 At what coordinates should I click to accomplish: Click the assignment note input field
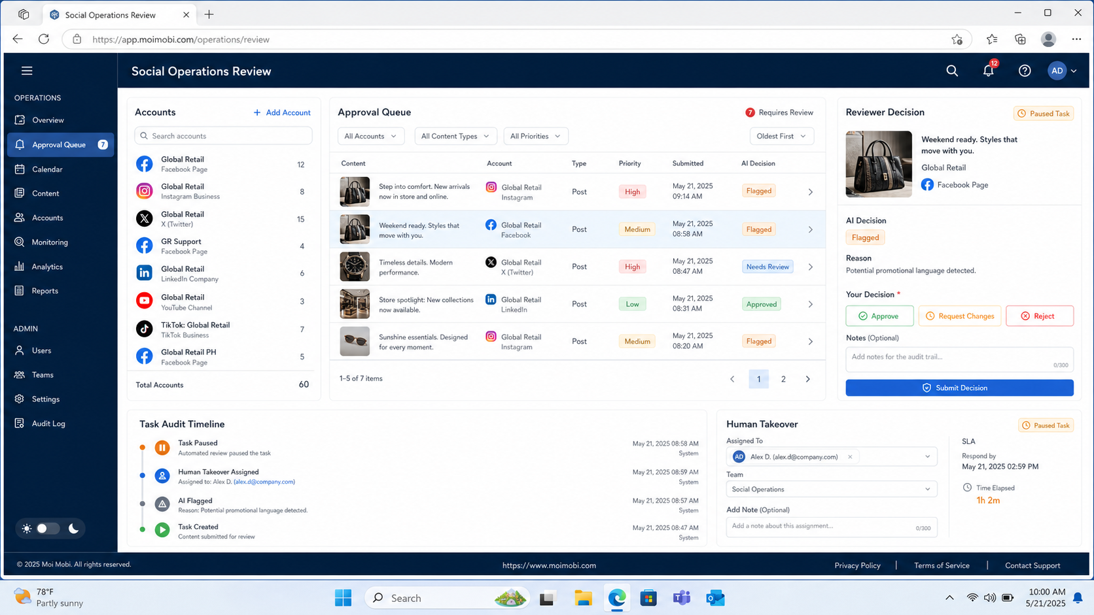(832, 527)
